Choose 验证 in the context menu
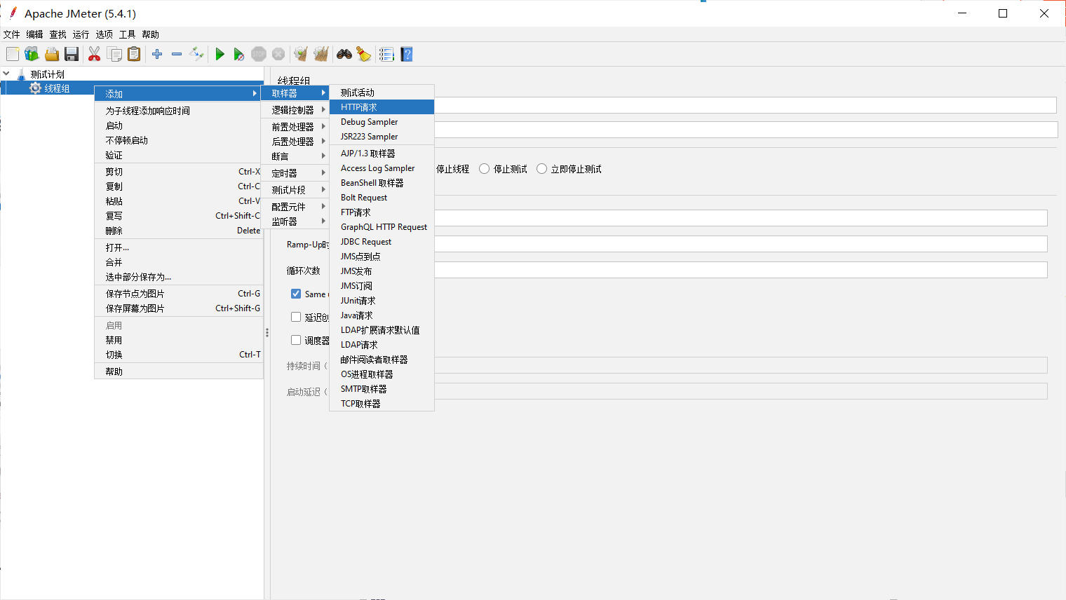Image resolution: width=1066 pixels, height=600 pixels. [x=179, y=155]
